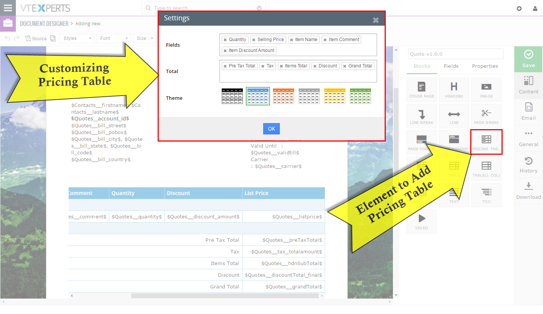This screenshot has width=543, height=314.
Task: Add an Image block
Action: [486, 90]
